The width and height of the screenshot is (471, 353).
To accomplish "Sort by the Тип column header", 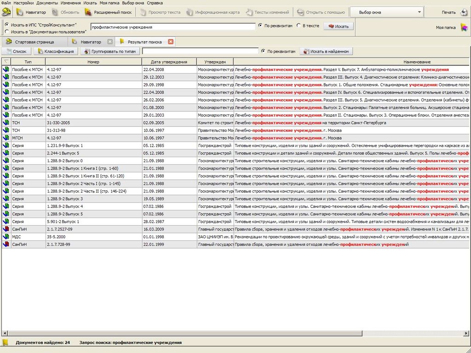I will [28, 62].
